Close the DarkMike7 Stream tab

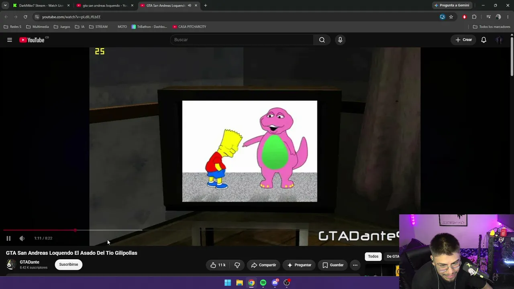coord(69,6)
